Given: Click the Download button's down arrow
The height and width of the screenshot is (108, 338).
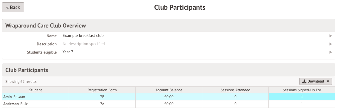Looking at the screenshot, I should tap(328, 81).
